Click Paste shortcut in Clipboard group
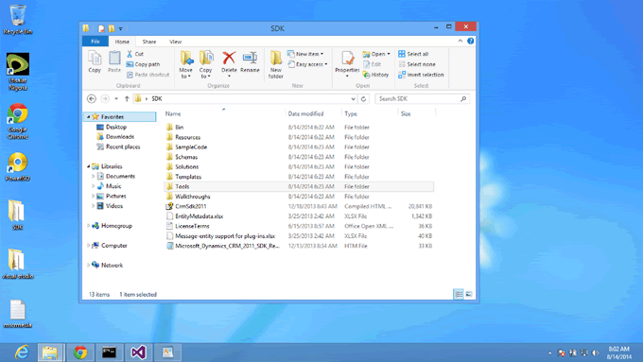 point(148,75)
